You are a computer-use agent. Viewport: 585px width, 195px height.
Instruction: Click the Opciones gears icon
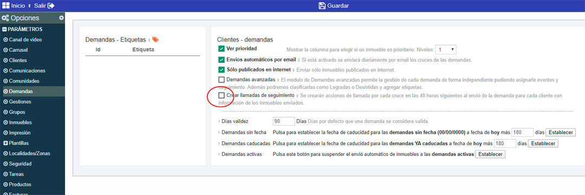coord(5,18)
